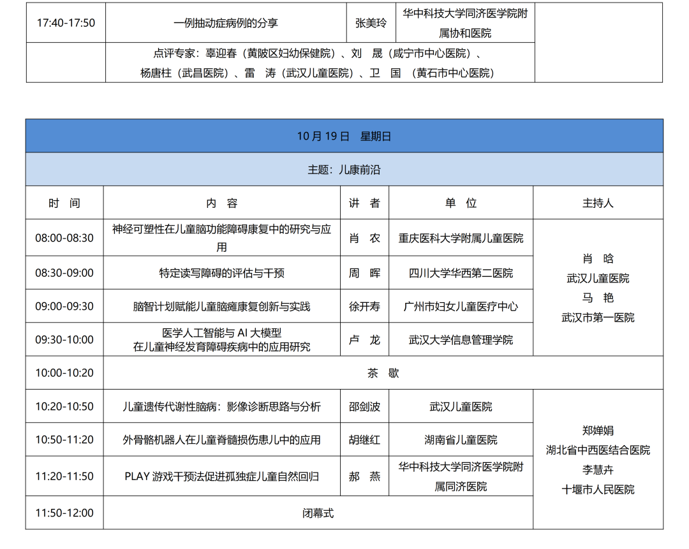The image size is (689, 549).
Task: Click the 重庆医科大学附属儿童医院 cell
Action: 461,238
